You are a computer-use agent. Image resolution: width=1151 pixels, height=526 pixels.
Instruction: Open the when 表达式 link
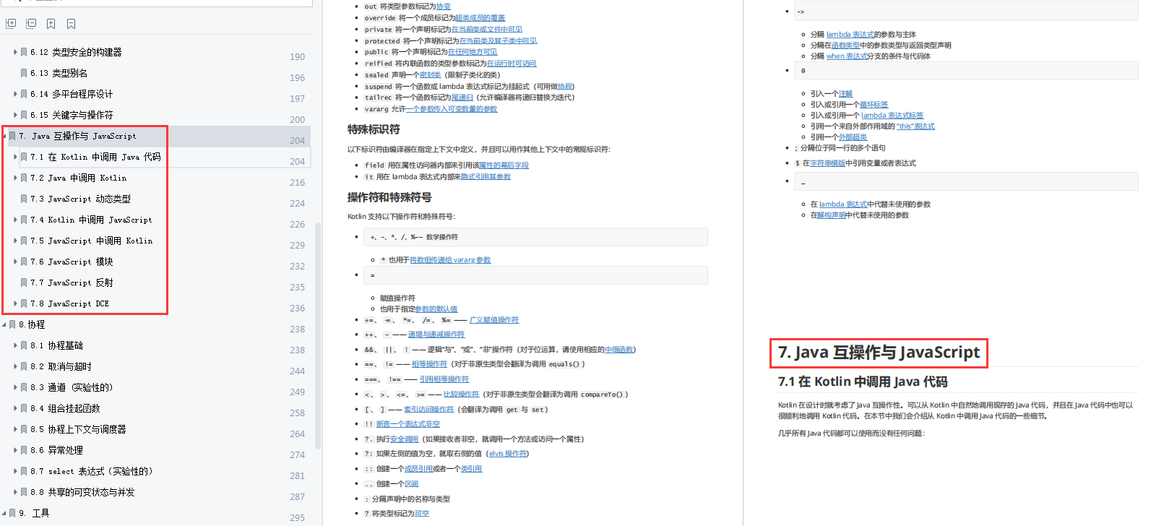click(847, 56)
